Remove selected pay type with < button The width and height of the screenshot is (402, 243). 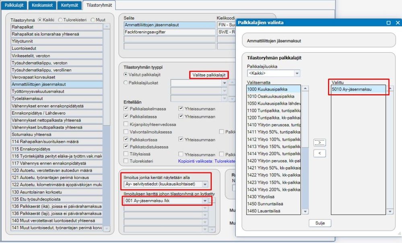tap(320, 153)
